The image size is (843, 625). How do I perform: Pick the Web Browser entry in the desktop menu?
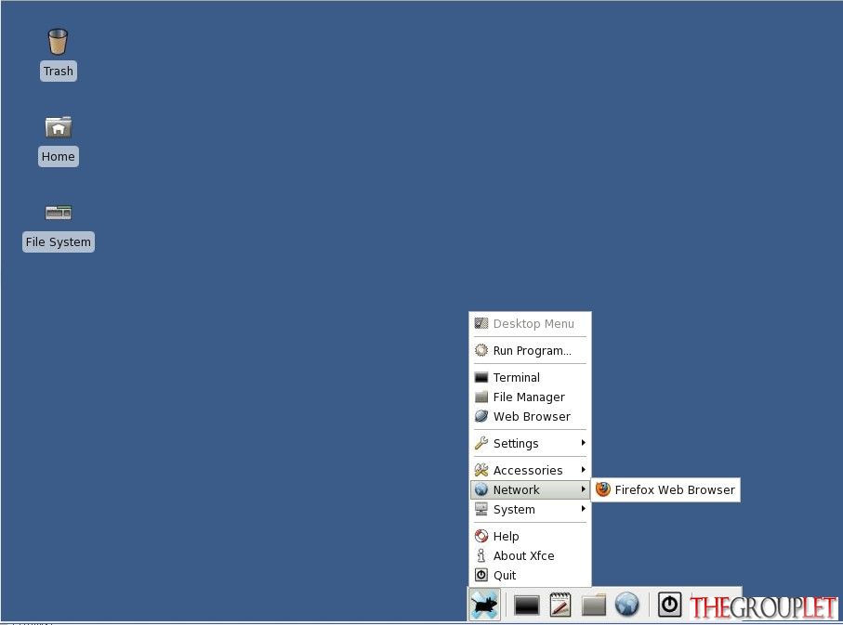click(530, 416)
